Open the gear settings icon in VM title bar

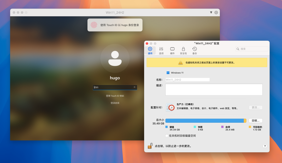216,12
